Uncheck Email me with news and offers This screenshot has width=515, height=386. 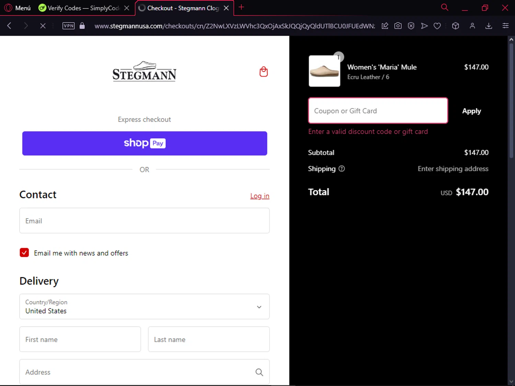tap(24, 253)
